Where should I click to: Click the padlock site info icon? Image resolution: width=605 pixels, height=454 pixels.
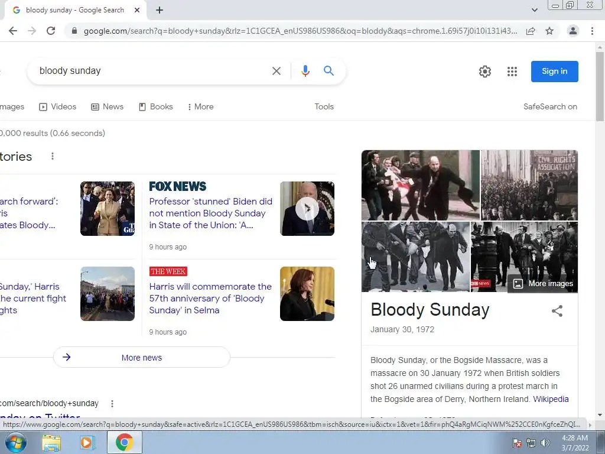click(x=74, y=31)
